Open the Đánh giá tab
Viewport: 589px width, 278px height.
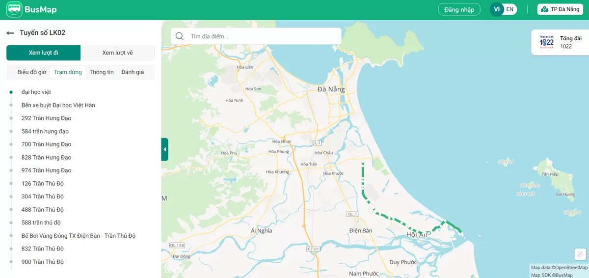point(133,72)
